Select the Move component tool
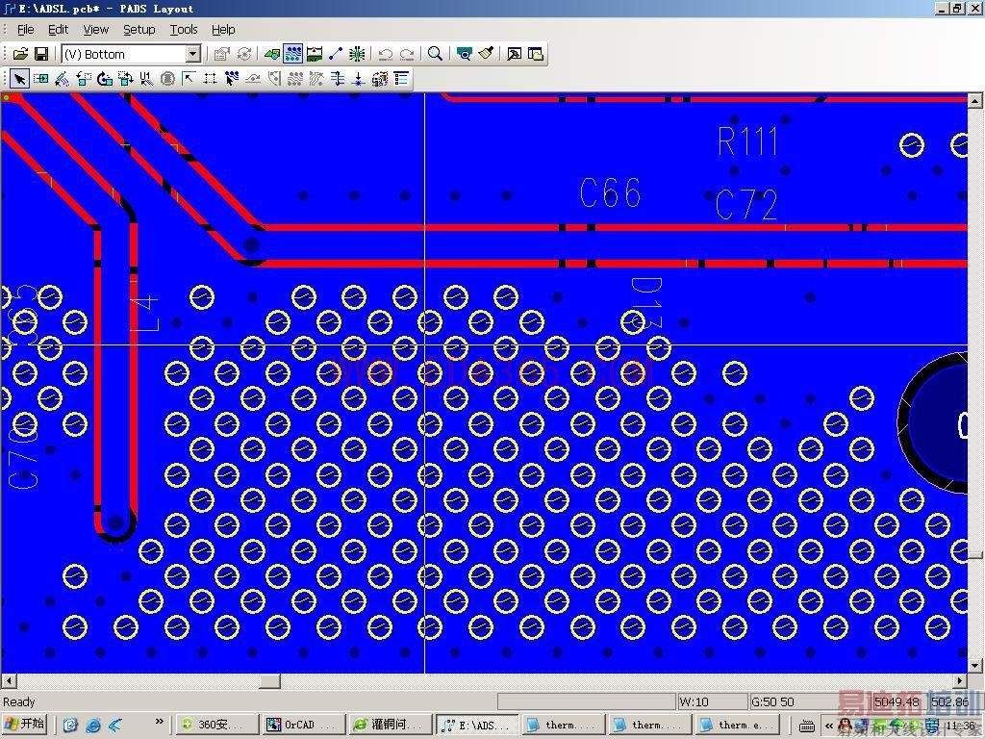This screenshot has height=739, width=985. tap(40, 79)
